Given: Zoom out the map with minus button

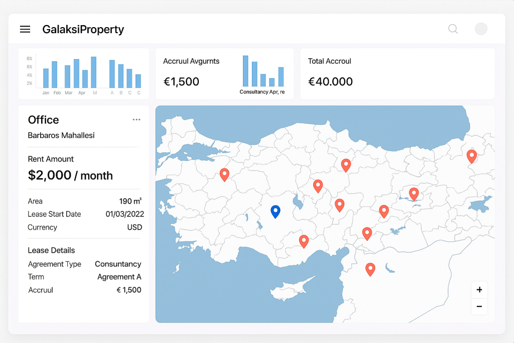Looking at the screenshot, I should (x=479, y=306).
